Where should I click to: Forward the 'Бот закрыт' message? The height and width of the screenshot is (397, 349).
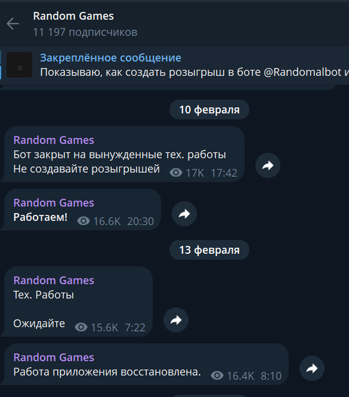pyautogui.click(x=268, y=165)
